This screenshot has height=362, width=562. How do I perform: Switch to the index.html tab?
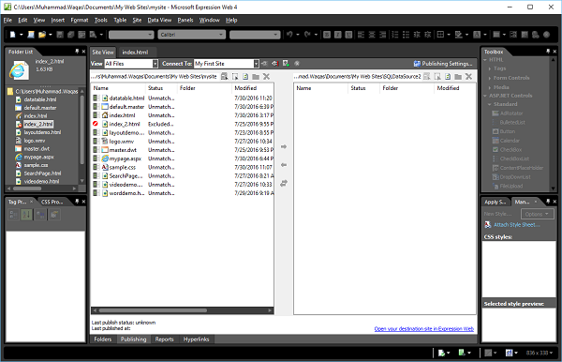coord(135,53)
